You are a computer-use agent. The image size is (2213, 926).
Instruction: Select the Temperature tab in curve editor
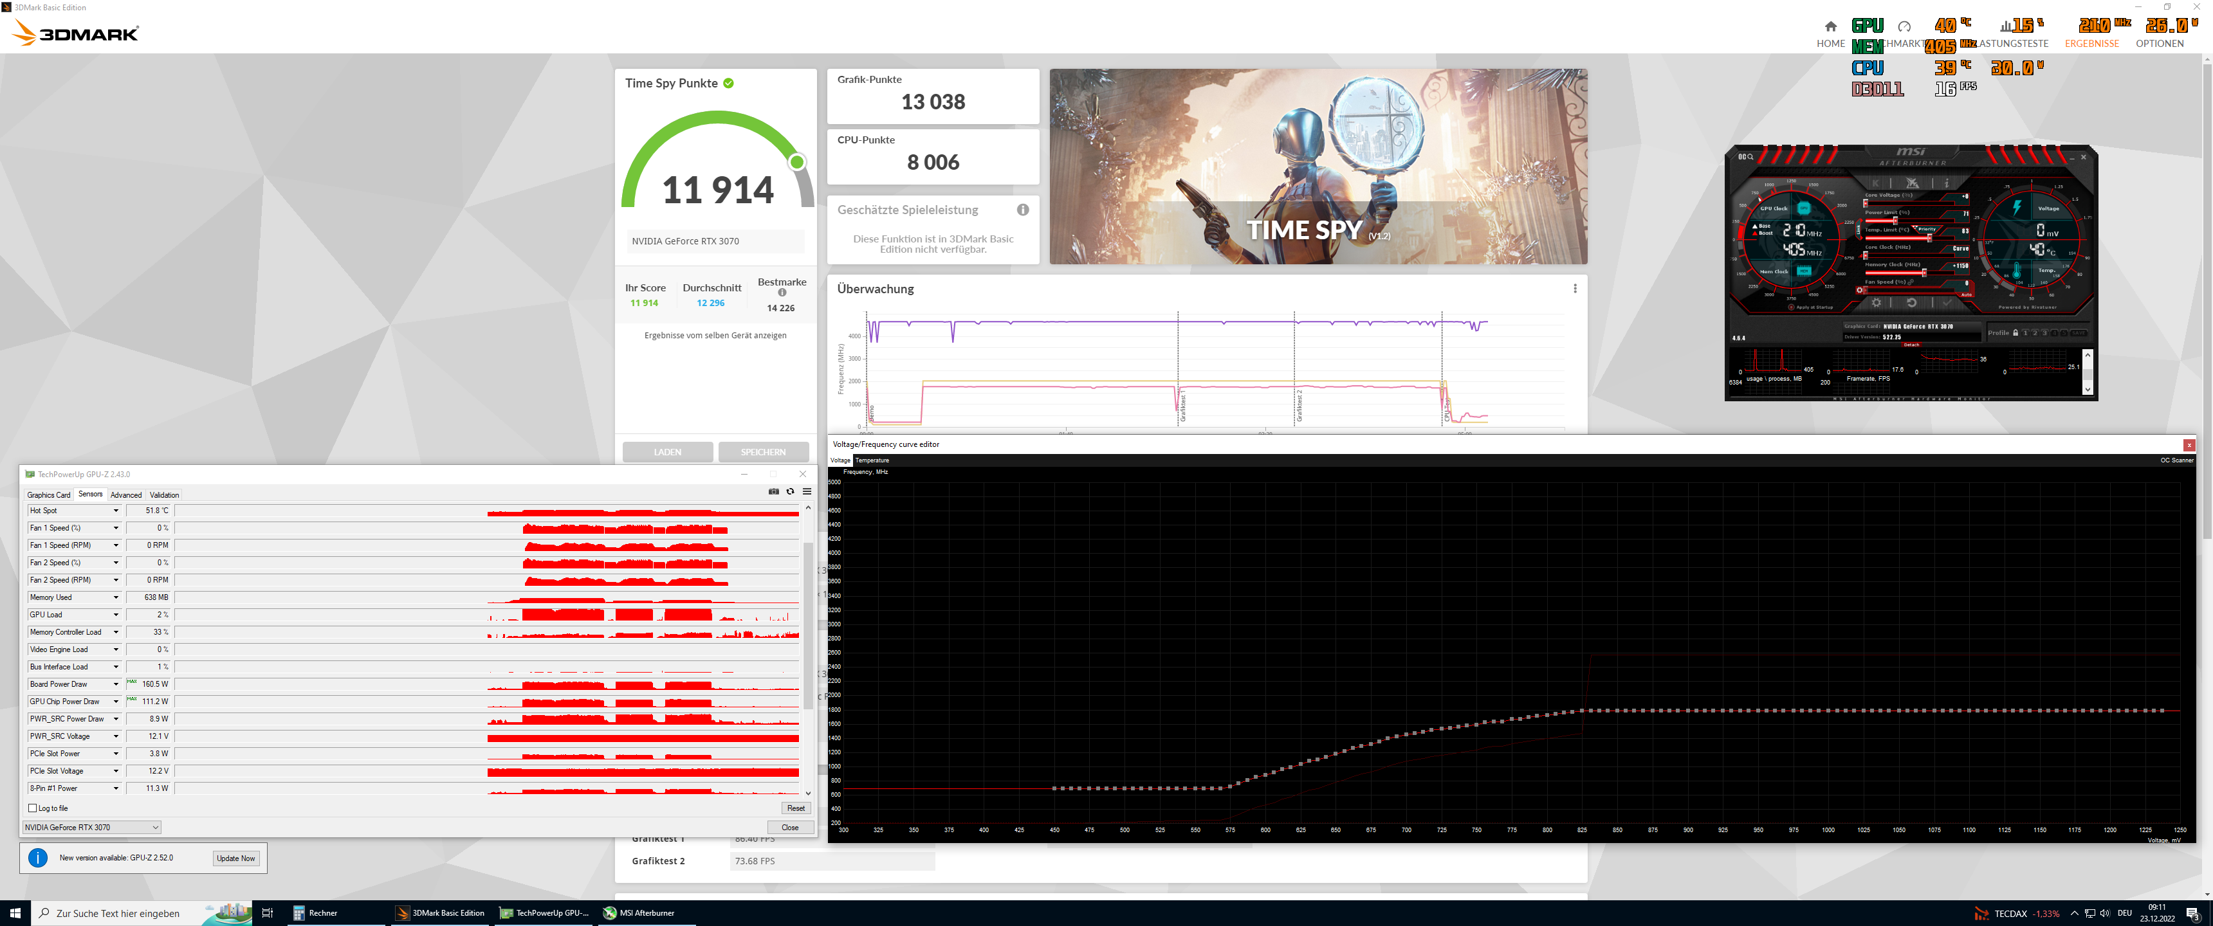tap(872, 460)
